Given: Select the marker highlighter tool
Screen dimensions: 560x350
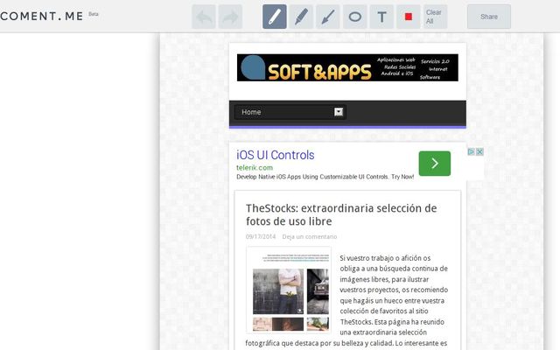Looking at the screenshot, I should click(301, 17).
